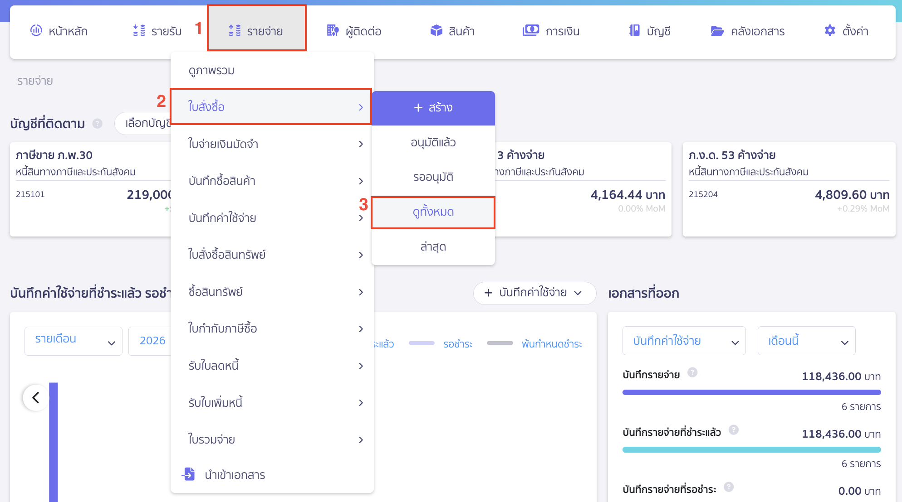Click the สร้าง create button
Viewport: 902px width, 502px height.
coord(433,108)
